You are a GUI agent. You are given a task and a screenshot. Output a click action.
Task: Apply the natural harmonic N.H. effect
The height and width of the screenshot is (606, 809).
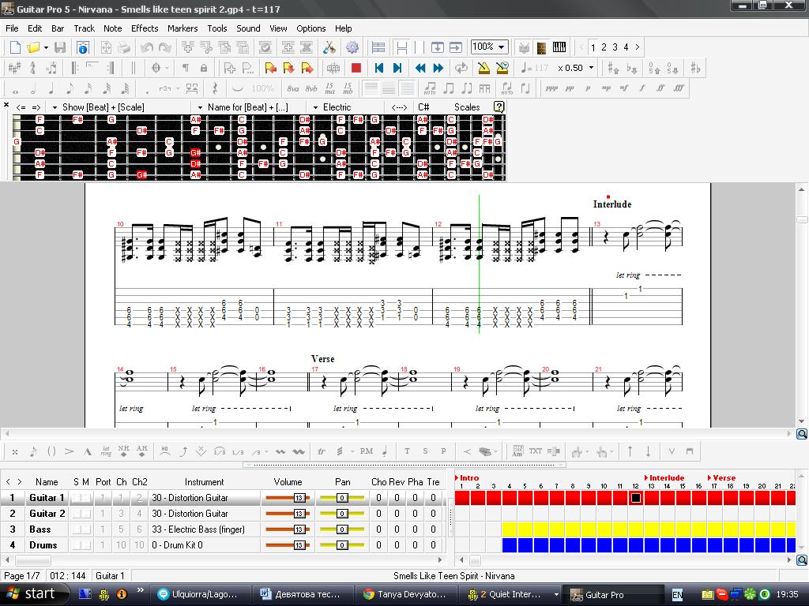pyautogui.click(x=124, y=451)
